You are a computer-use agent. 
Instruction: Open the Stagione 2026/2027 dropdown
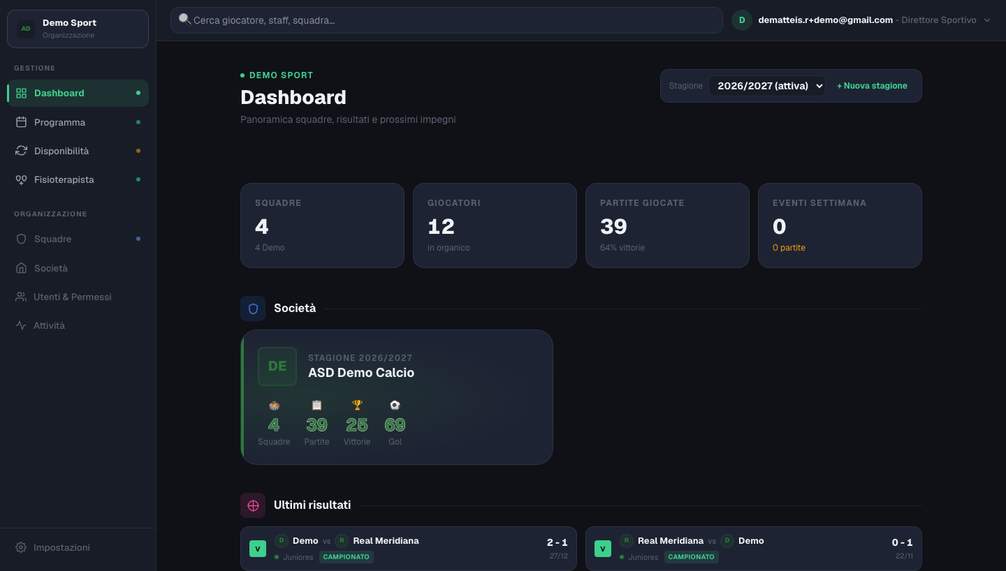click(x=767, y=86)
